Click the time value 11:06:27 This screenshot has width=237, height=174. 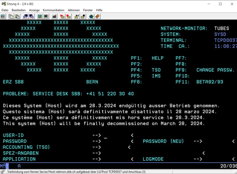(x=226, y=46)
